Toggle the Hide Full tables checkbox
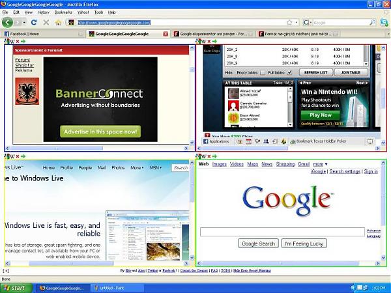391x293 pixels. tap(289, 72)
